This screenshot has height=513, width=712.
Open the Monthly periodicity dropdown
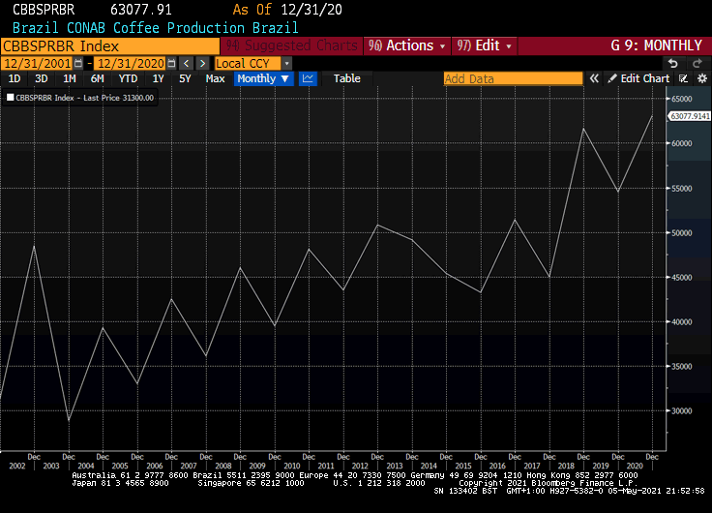click(x=263, y=78)
